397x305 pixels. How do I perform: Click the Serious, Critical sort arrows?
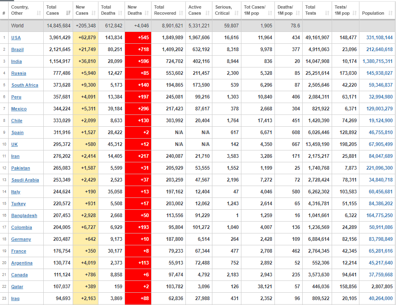(236, 13)
